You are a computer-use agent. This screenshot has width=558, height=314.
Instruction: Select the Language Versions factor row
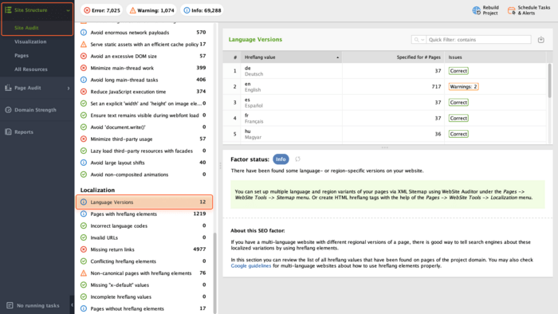pos(144,202)
